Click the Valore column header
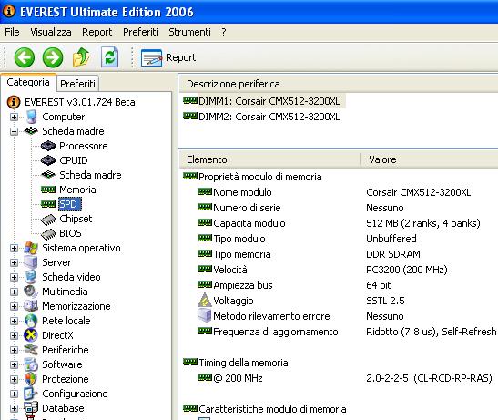The height and width of the screenshot is (420, 498). click(x=382, y=159)
